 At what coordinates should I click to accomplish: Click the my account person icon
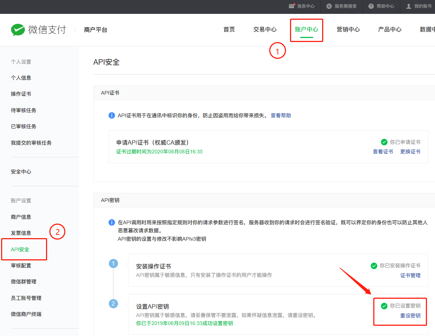pos(409,6)
